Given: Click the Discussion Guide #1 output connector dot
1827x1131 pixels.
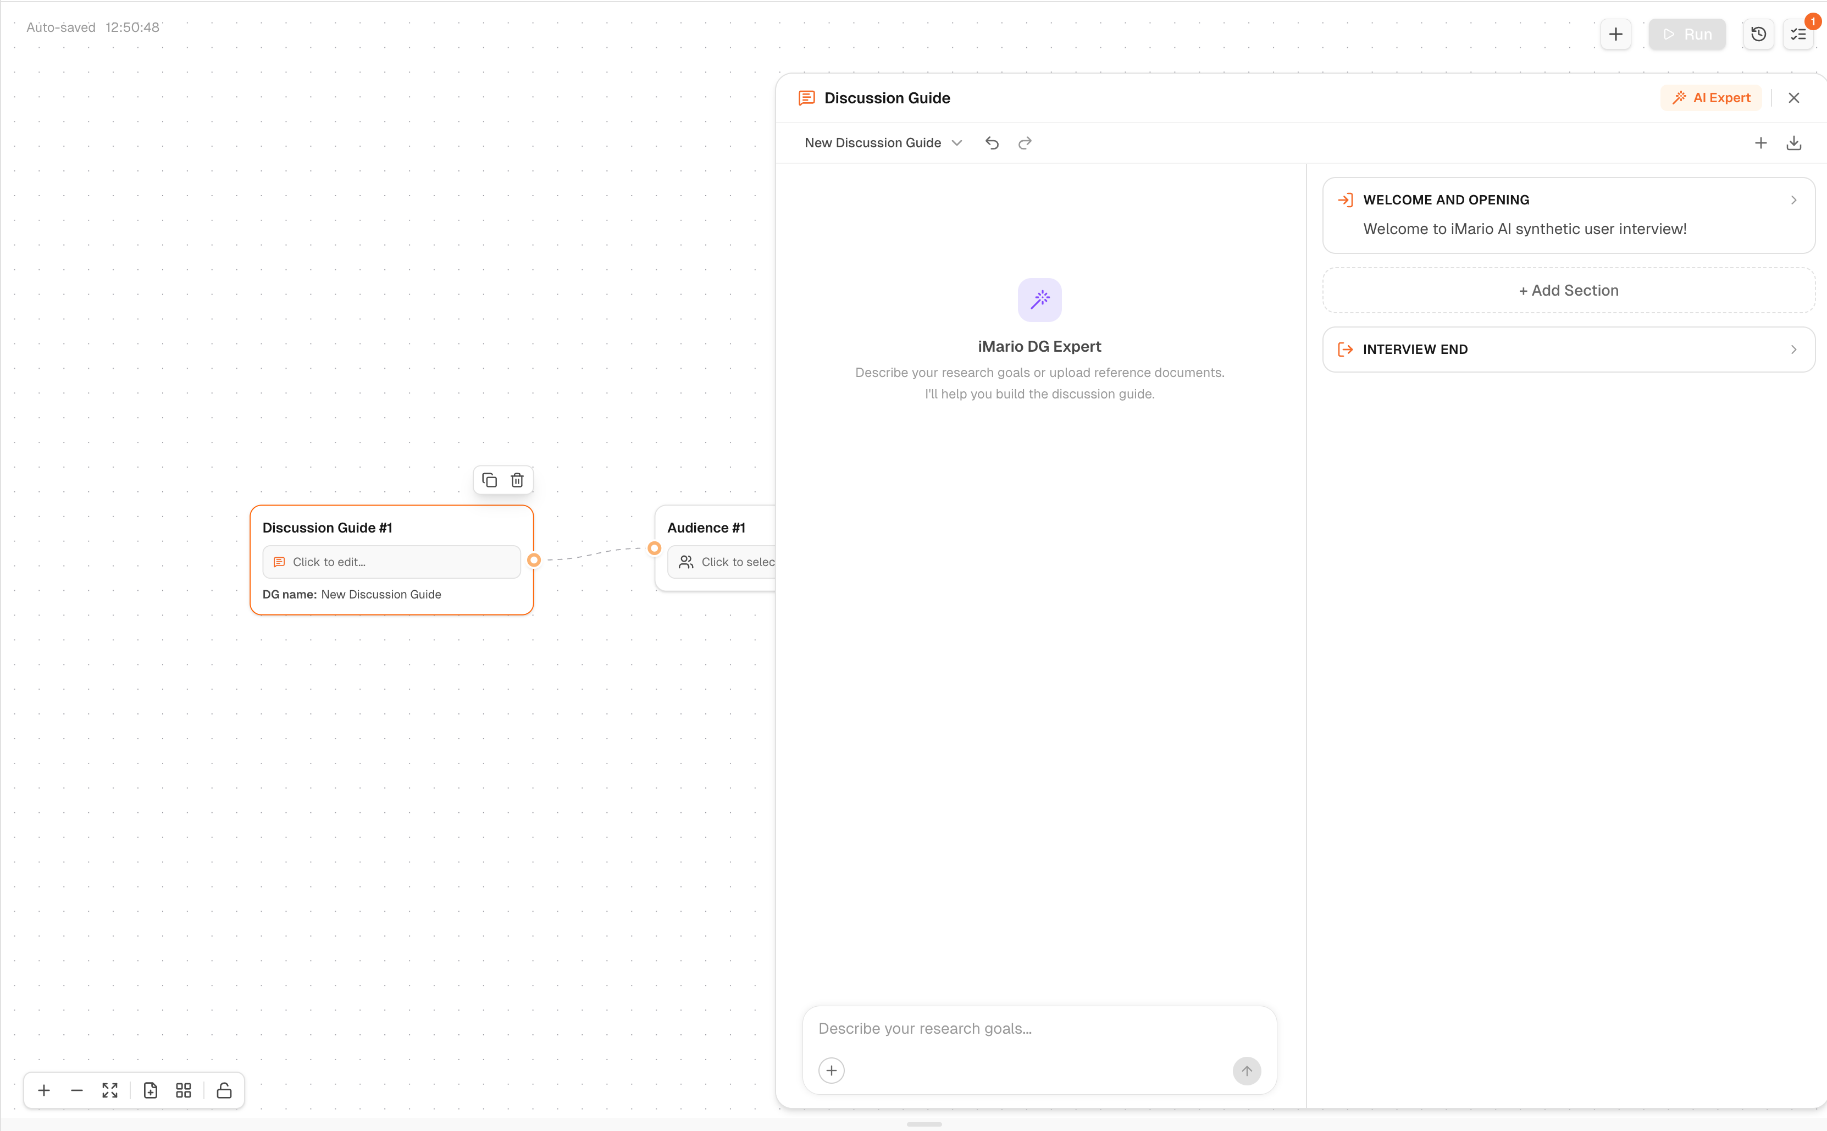Looking at the screenshot, I should tap(534, 559).
